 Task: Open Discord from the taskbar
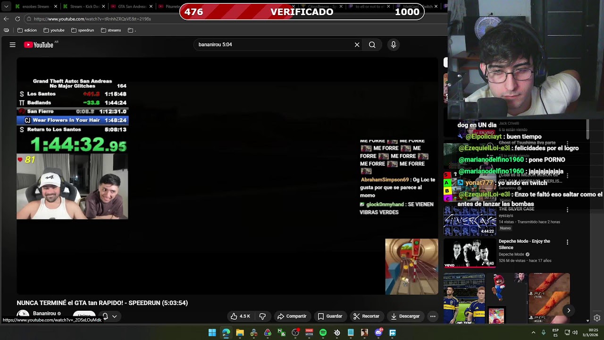(x=378, y=333)
